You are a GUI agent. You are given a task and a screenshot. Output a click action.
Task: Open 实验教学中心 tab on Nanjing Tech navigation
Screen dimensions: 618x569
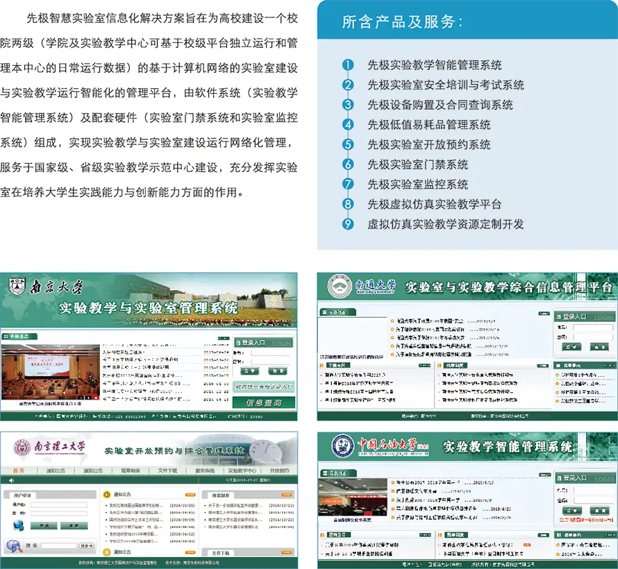click(242, 470)
